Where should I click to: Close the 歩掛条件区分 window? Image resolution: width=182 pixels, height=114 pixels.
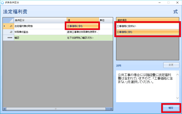(x=176, y=2)
